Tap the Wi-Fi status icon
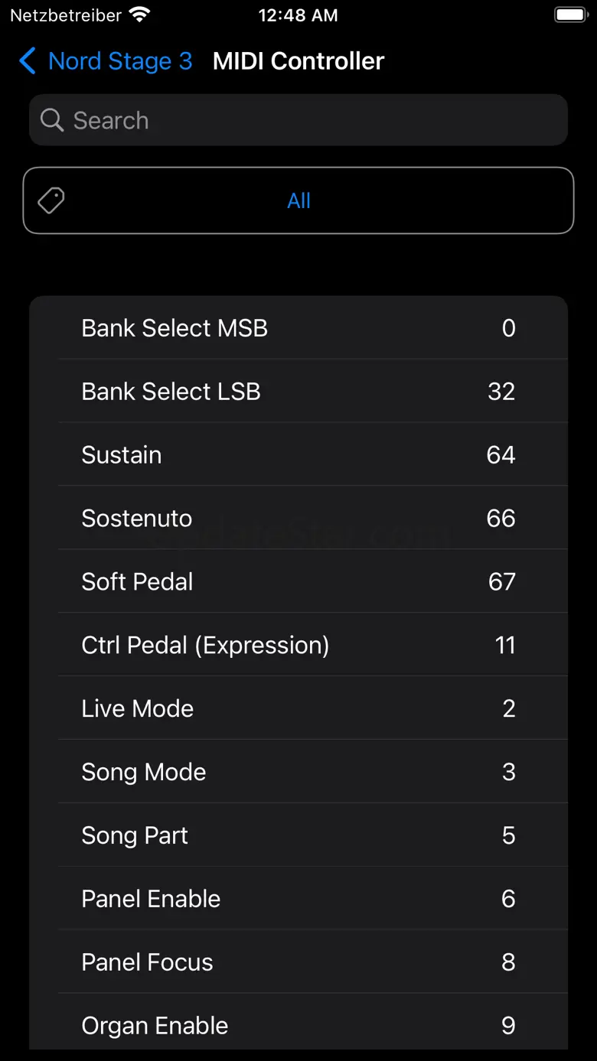 [139, 15]
